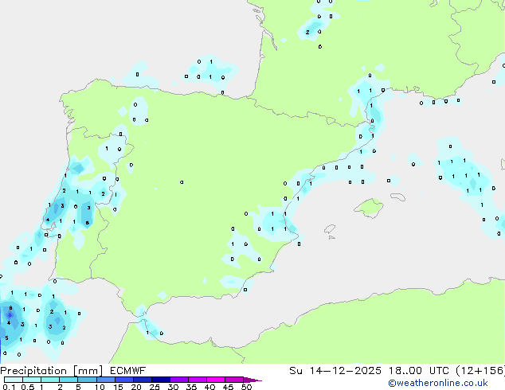Click the island of Mallorca
Viewport: 505px width, 390px height.
[x=369, y=208]
